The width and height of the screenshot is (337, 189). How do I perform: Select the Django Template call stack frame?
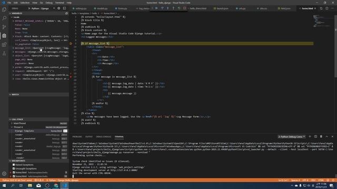[x=38, y=131]
